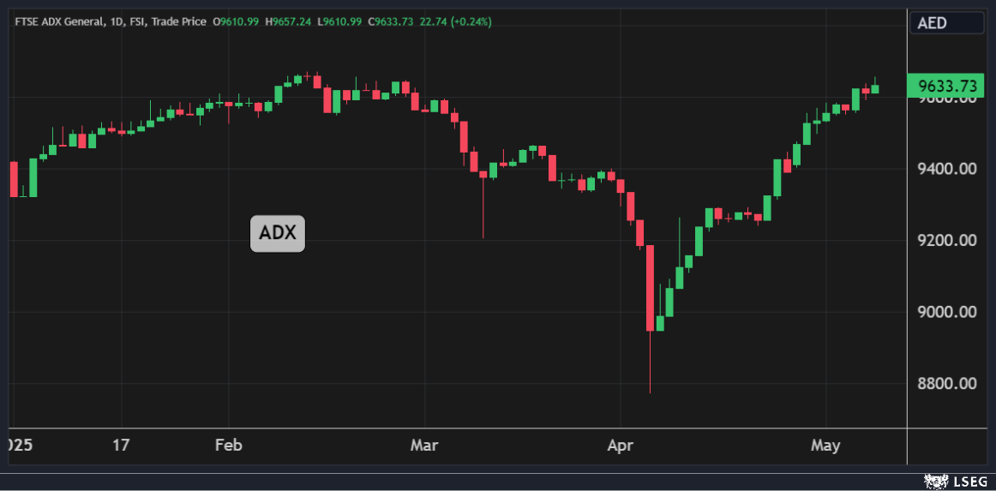
Task: Click the high price value H9657.24
Action: tap(288, 21)
